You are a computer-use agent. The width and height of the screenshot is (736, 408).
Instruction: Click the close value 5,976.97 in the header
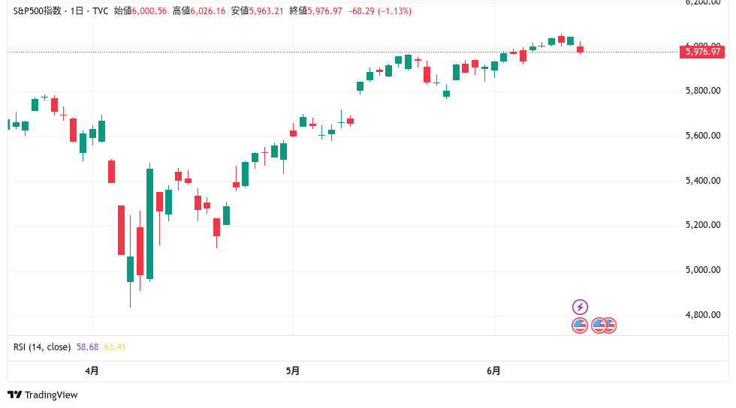pyautogui.click(x=324, y=10)
